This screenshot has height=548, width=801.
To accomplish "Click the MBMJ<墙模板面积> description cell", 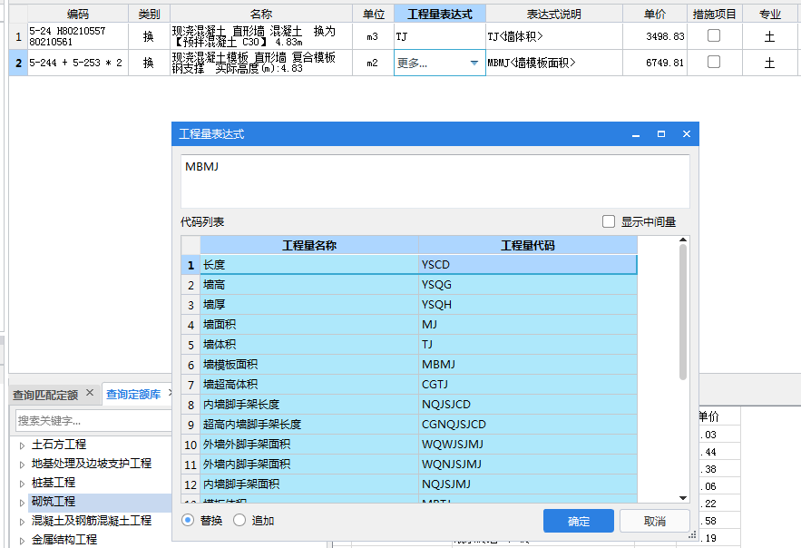I will pyautogui.click(x=554, y=63).
